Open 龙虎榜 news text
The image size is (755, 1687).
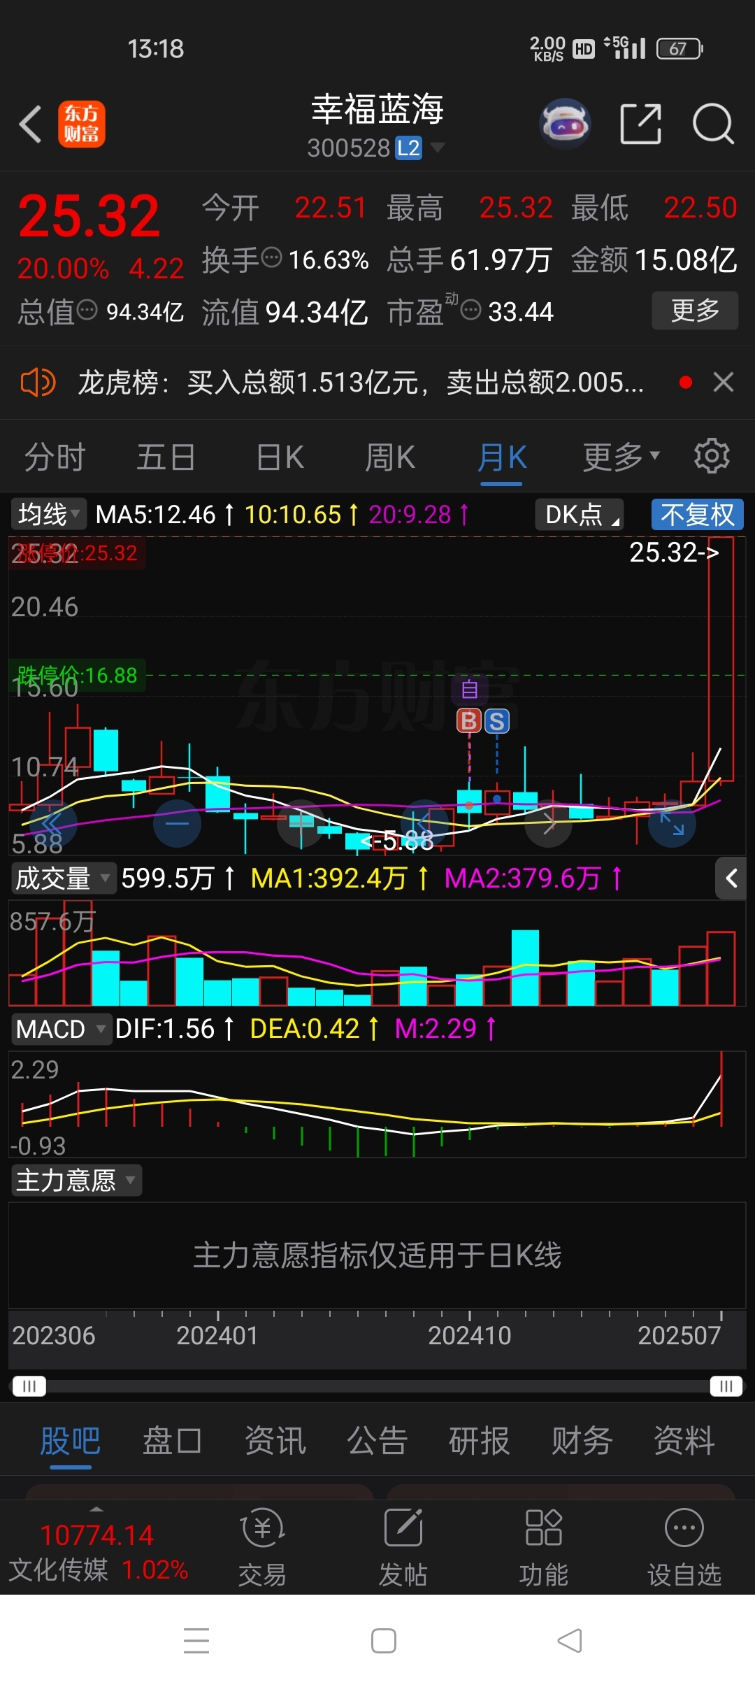point(361,383)
